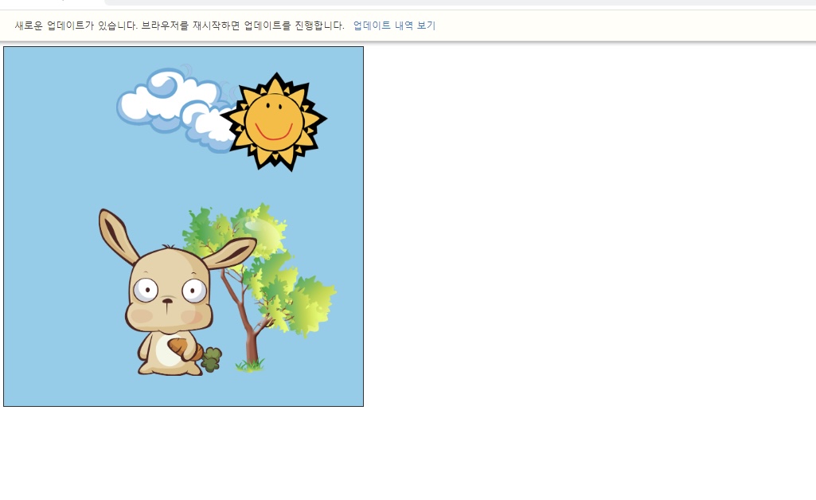Click the rabbit's right eye

pos(194,291)
